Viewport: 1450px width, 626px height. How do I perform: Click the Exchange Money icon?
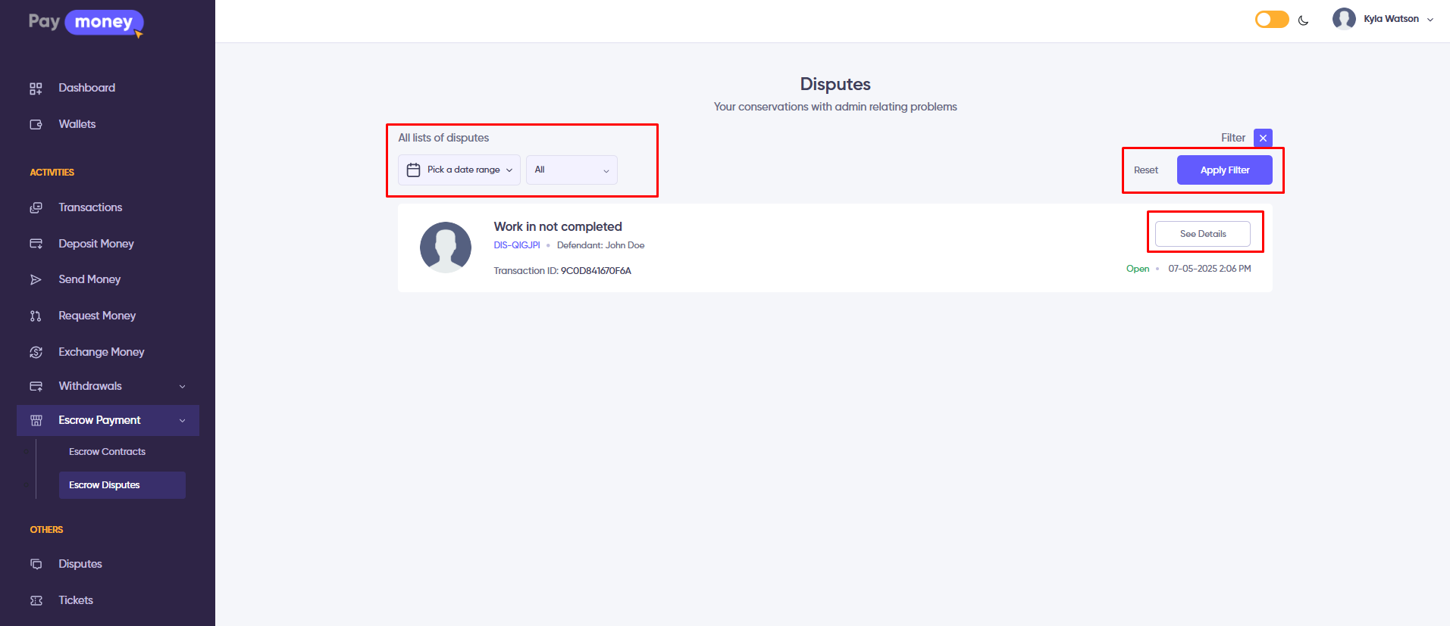36,353
